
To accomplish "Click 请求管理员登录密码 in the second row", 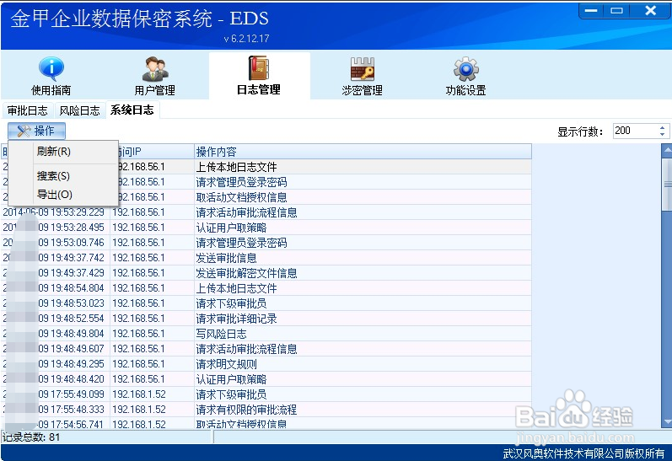I will pyautogui.click(x=241, y=182).
